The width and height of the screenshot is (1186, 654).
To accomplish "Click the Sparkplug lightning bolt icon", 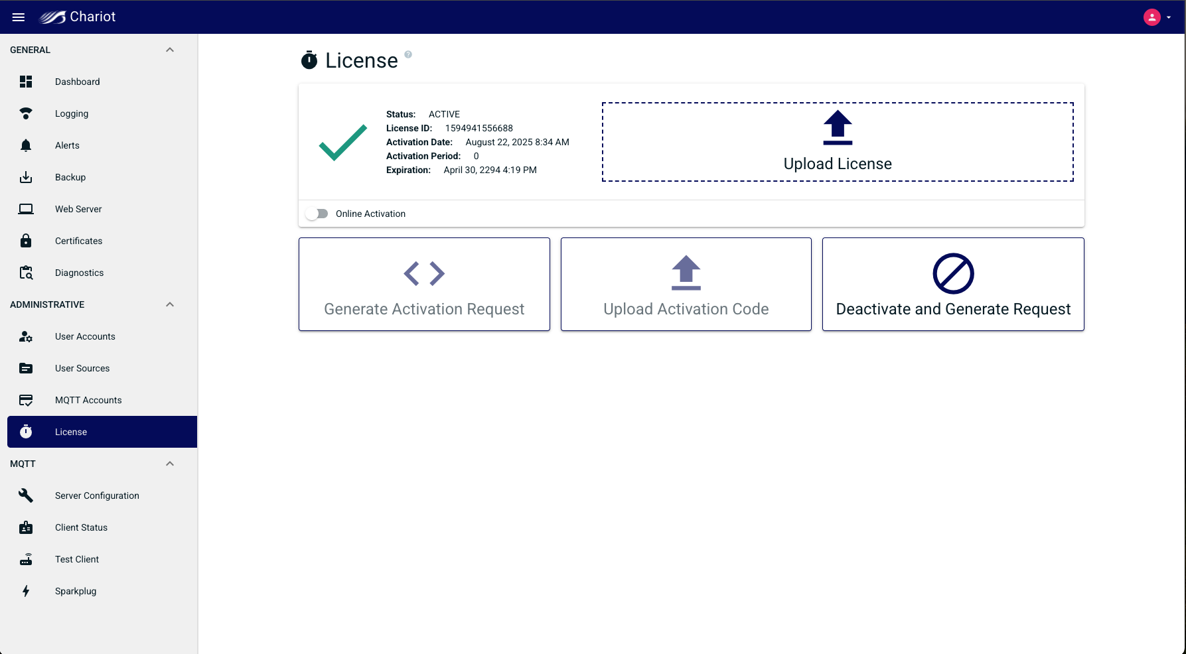I will coord(26,591).
